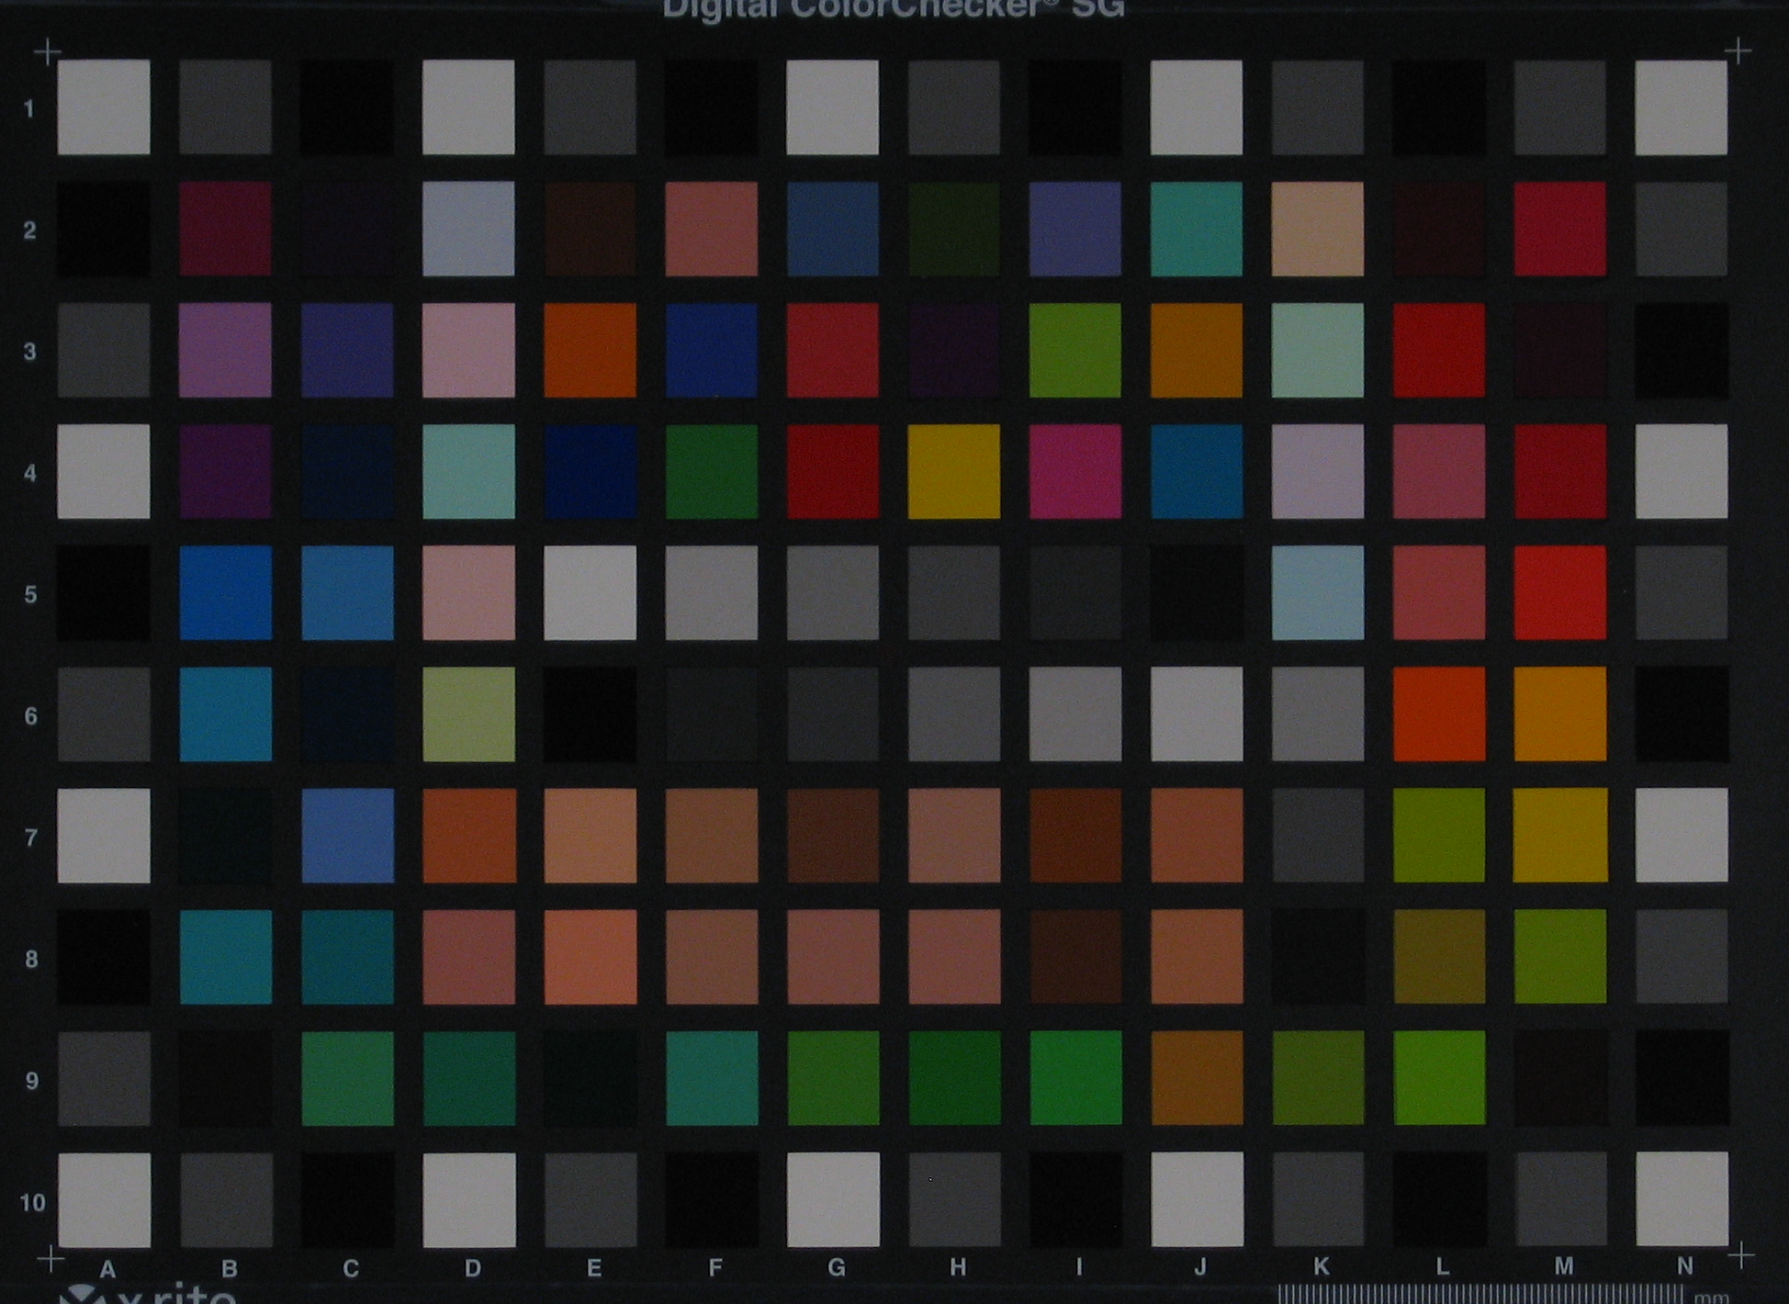Click the pale periwinkle patch at D2
Screen dimensions: 1789x1304
pos(468,229)
